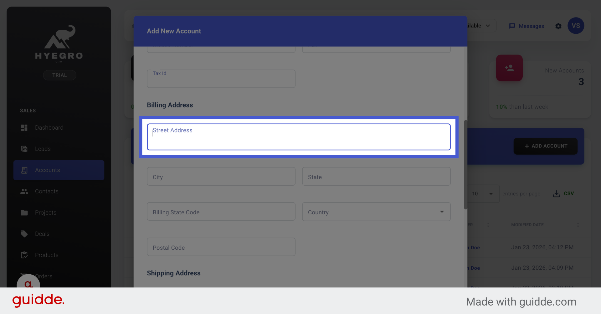The height and width of the screenshot is (314, 601).
Task: Click the Contacts people icon
Action: (x=24, y=191)
